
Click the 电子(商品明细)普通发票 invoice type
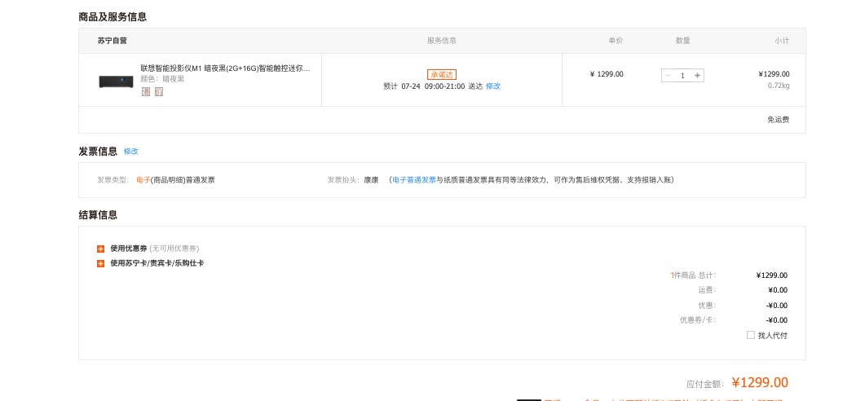click(176, 180)
